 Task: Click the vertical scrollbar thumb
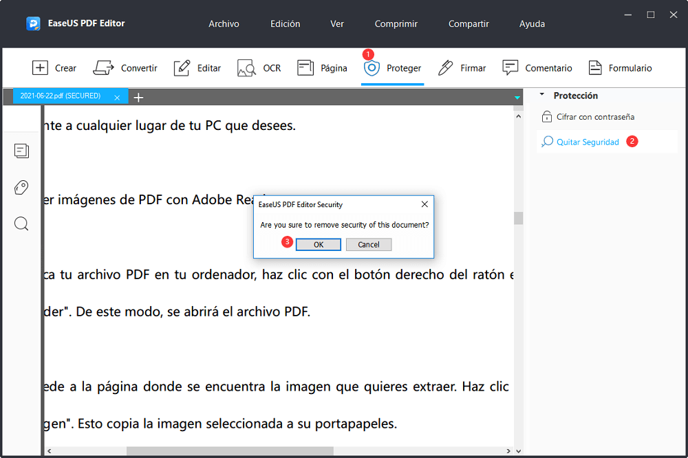point(519,218)
